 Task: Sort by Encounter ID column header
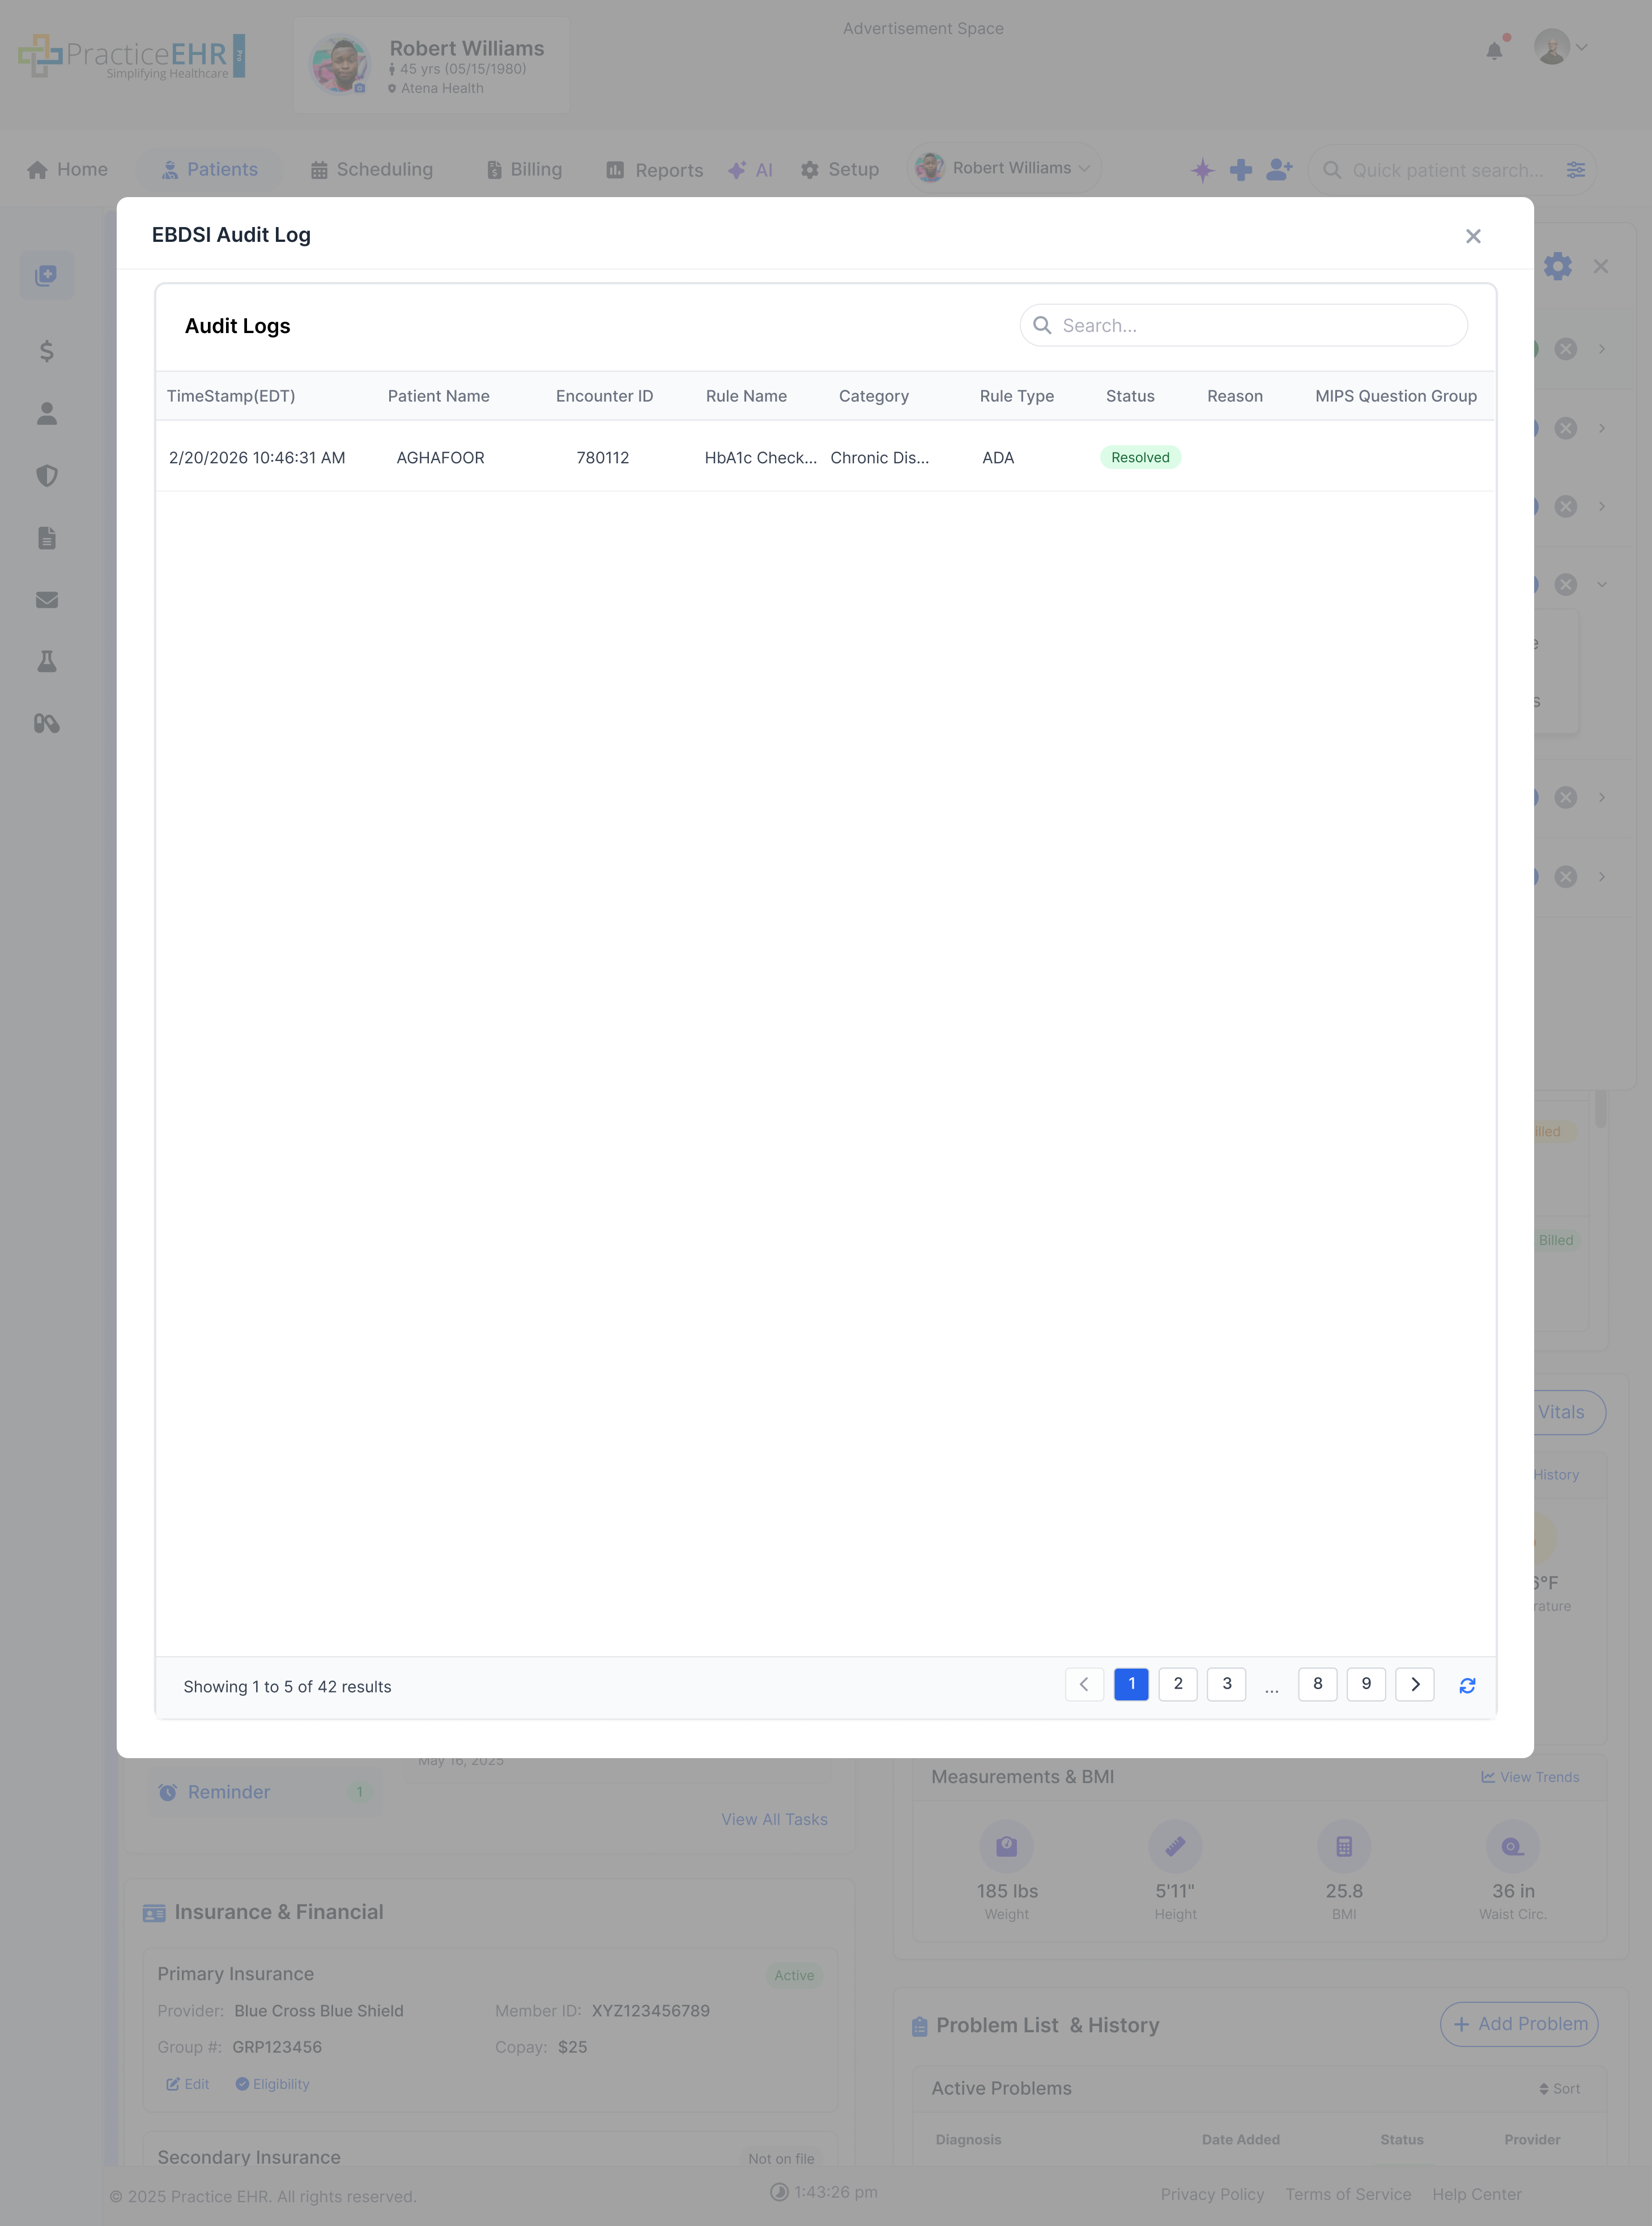[x=604, y=396]
